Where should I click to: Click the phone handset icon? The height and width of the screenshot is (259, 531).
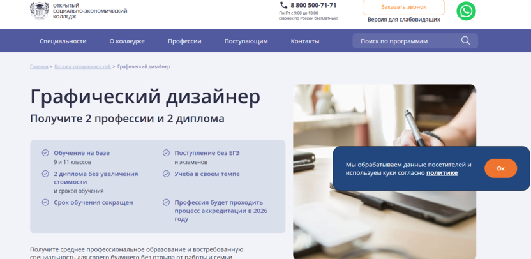[x=283, y=5]
